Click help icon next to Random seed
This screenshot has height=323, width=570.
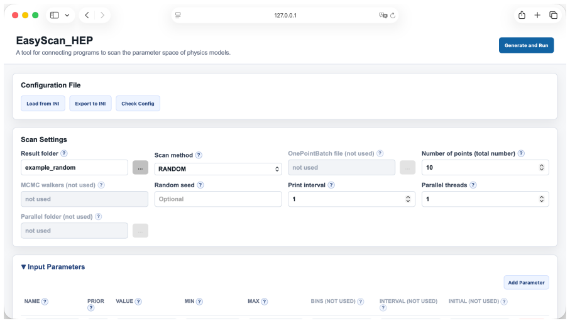click(200, 185)
